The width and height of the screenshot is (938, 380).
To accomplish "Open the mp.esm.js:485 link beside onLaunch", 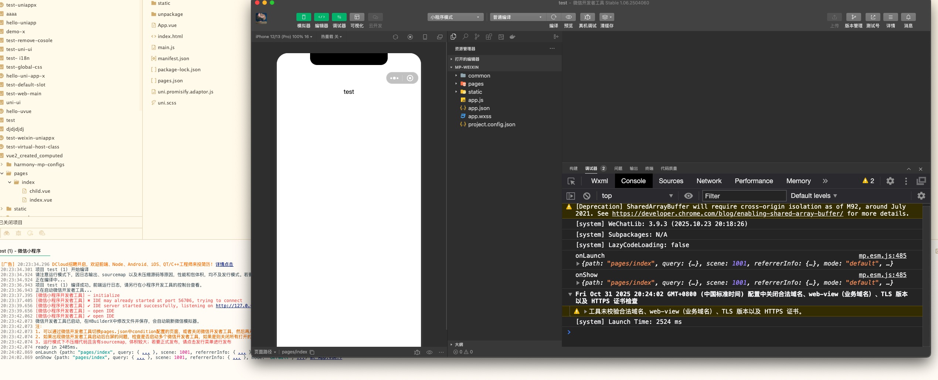I will (882, 256).
